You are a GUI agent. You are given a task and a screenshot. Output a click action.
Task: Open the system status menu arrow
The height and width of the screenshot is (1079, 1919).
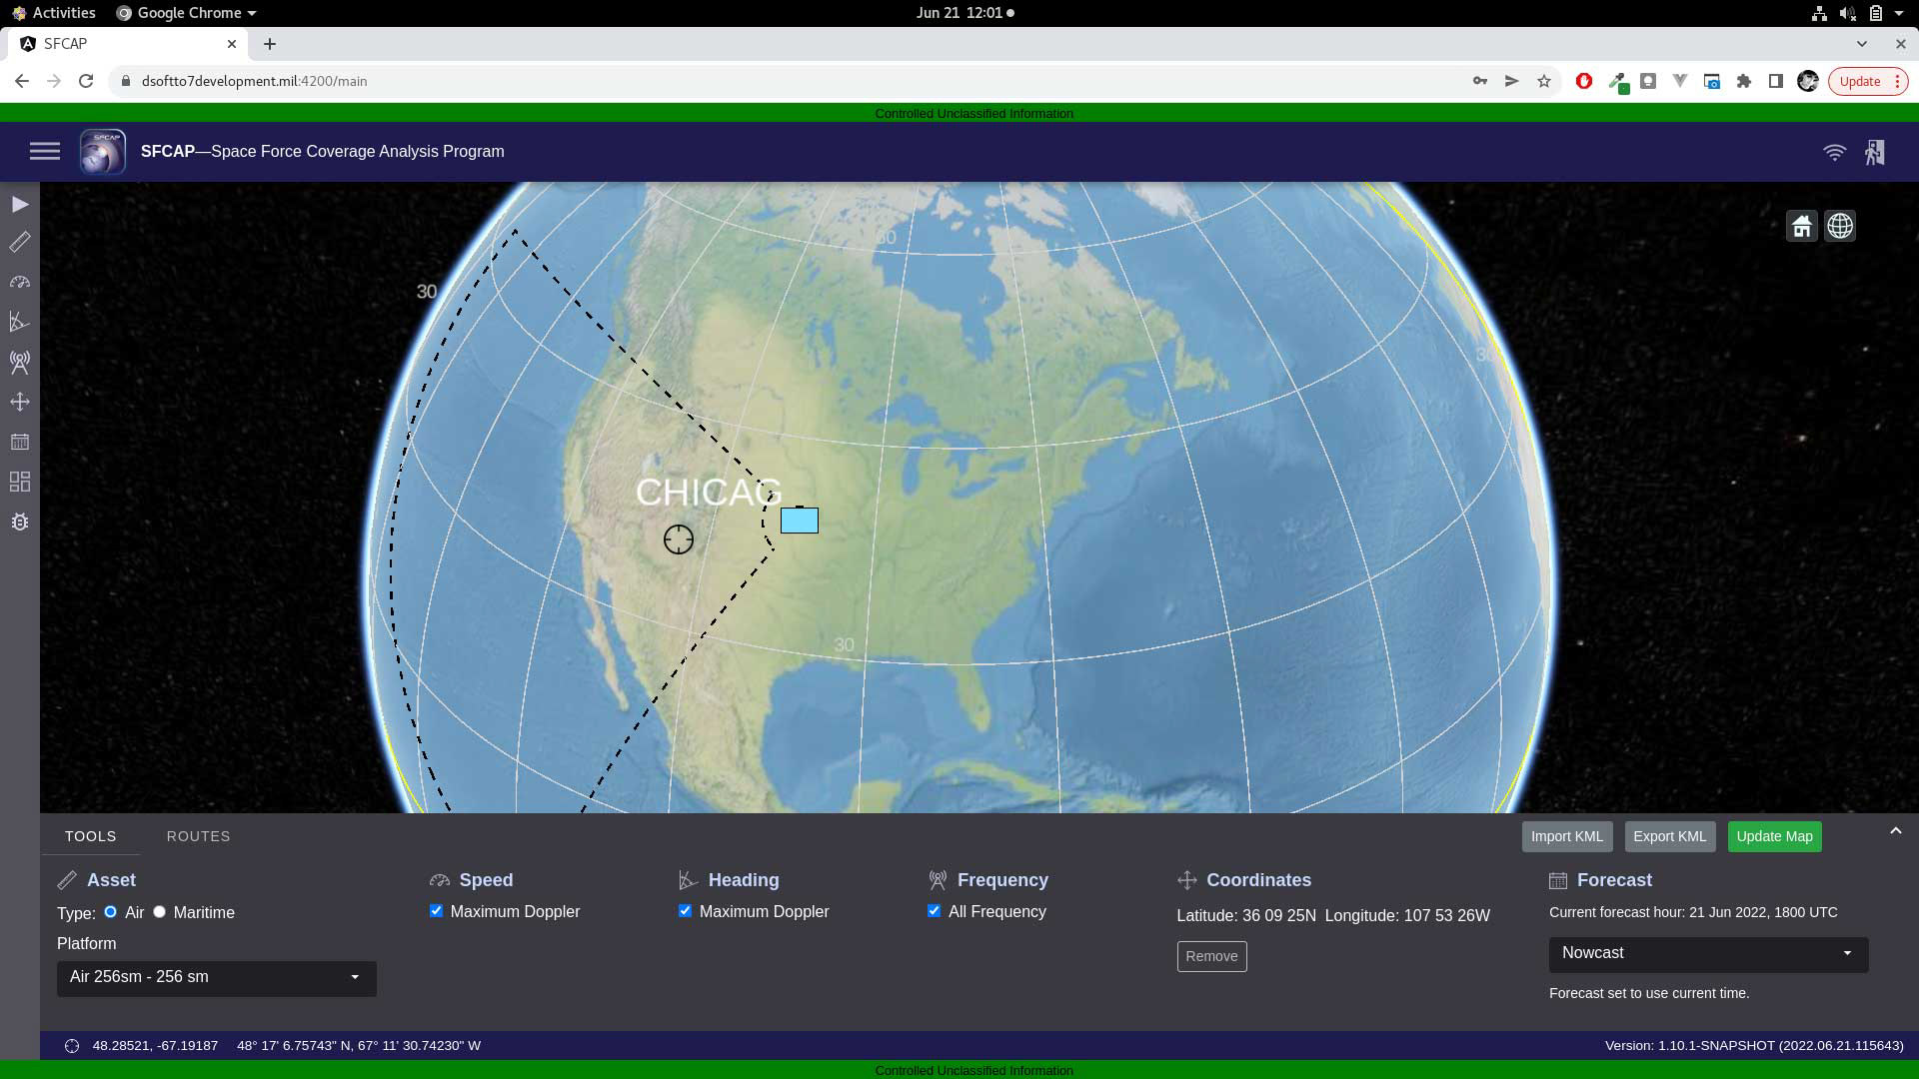click(x=1899, y=13)
